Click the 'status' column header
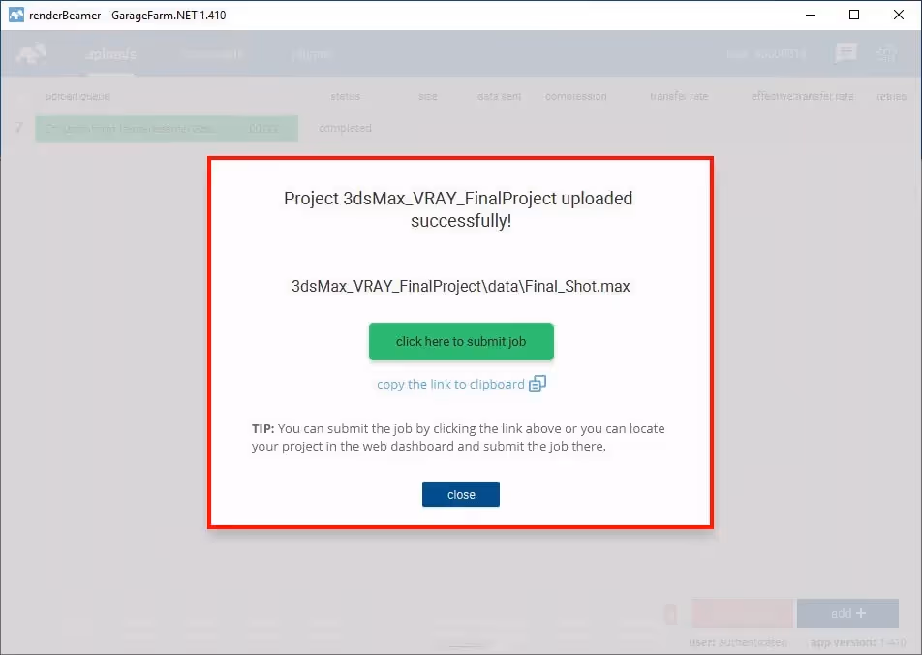 click(345, 96)
